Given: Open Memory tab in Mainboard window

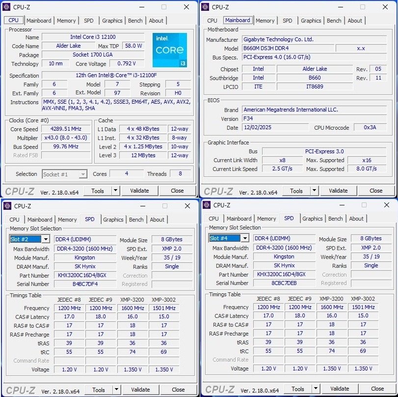Looking at the screenshot, I should (x=265, y=21).
